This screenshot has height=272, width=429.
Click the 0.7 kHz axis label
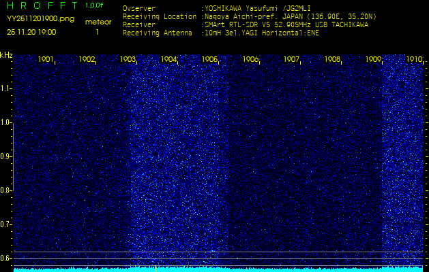(x=5, y=224)
